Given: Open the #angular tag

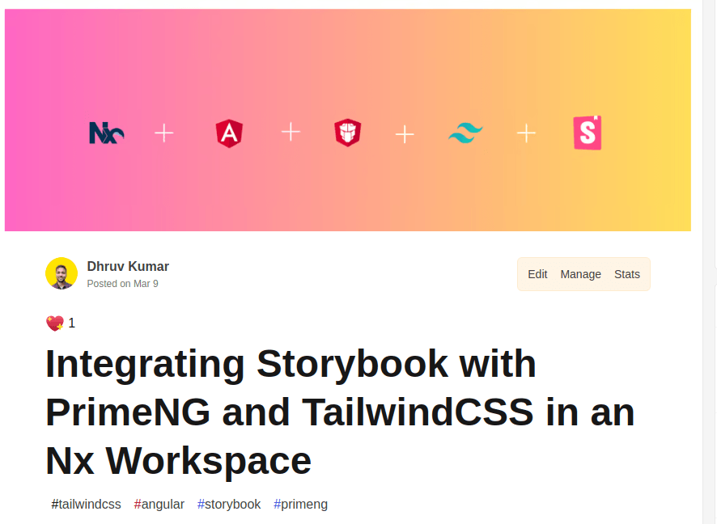Looking at the screenshot, I should point(159,505).
